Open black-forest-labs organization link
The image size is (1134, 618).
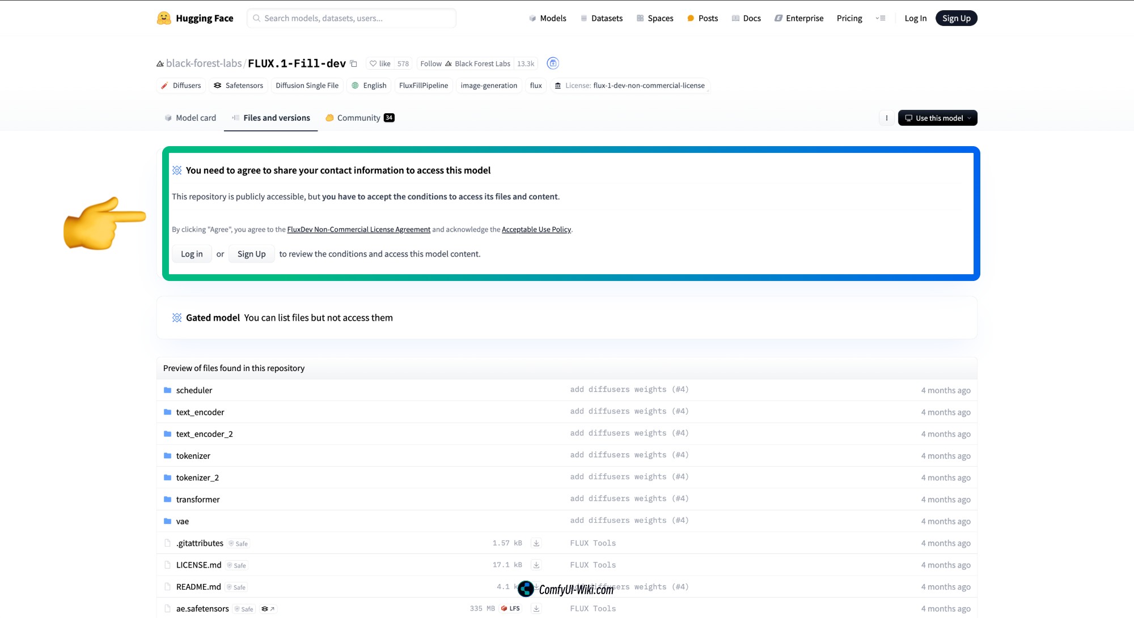tap(204, 63)
